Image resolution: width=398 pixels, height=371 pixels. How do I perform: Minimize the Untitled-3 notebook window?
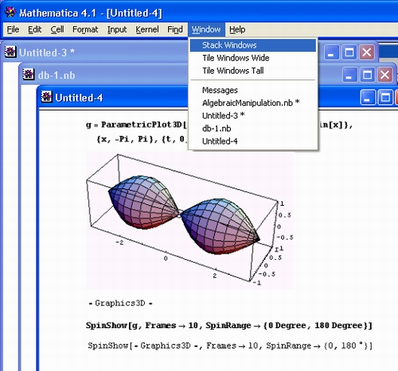331,52
